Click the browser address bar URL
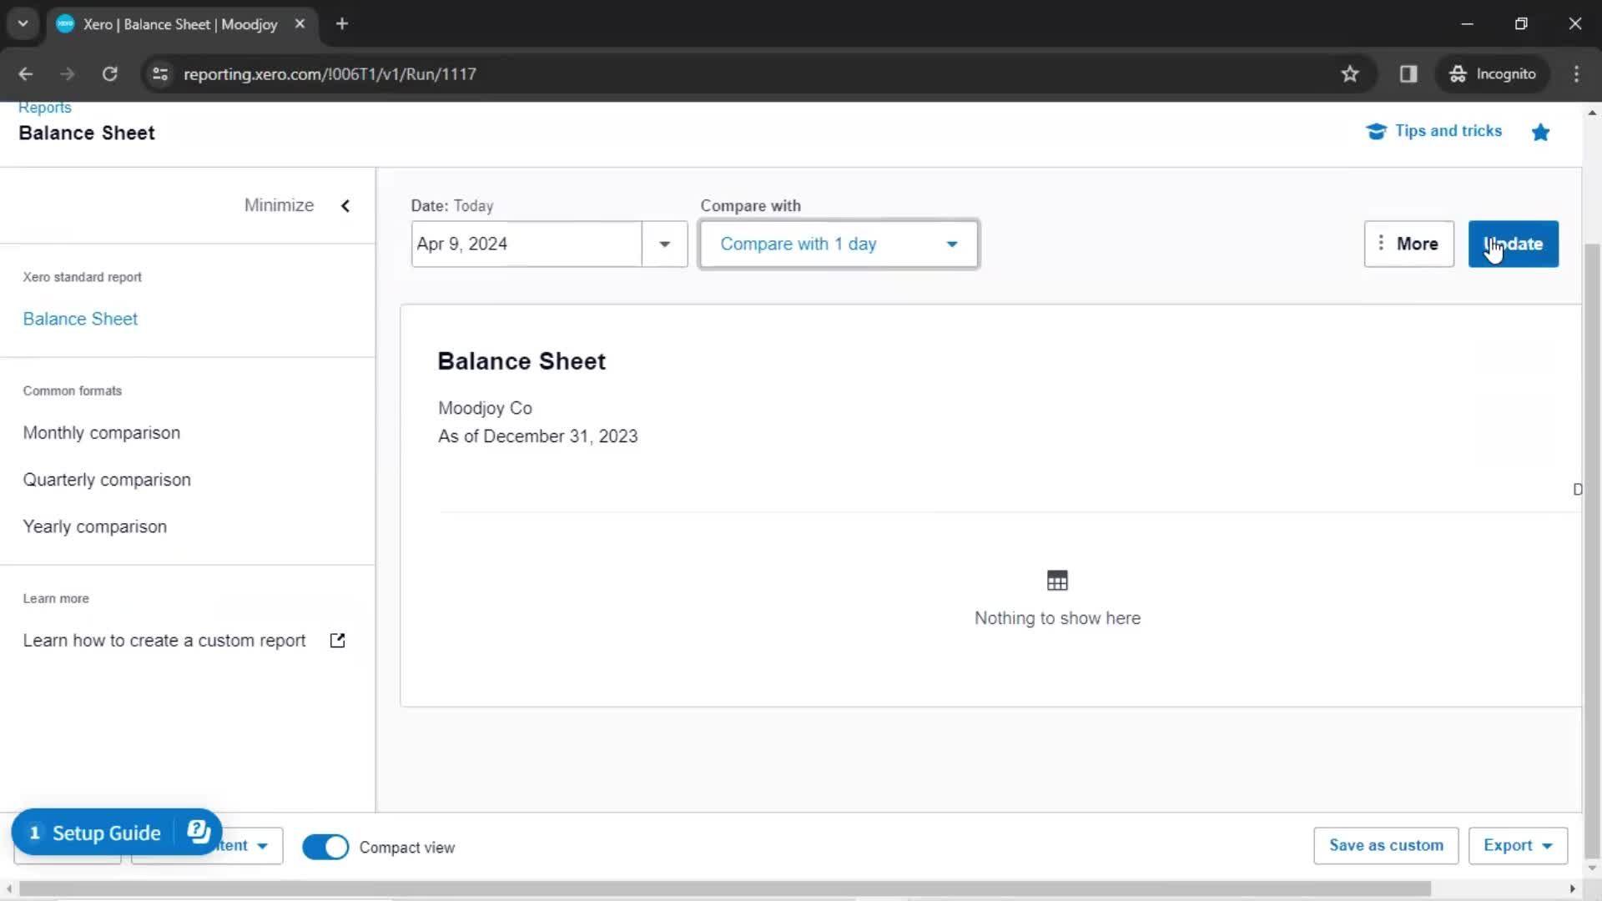This screenshot has width=1602, height=901. [330, 74]
